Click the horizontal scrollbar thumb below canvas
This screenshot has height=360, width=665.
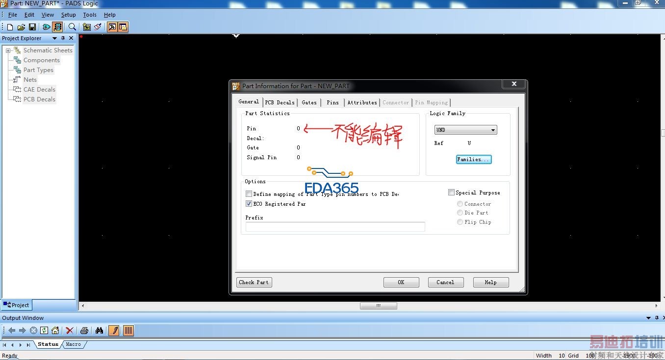click(379, 306)
